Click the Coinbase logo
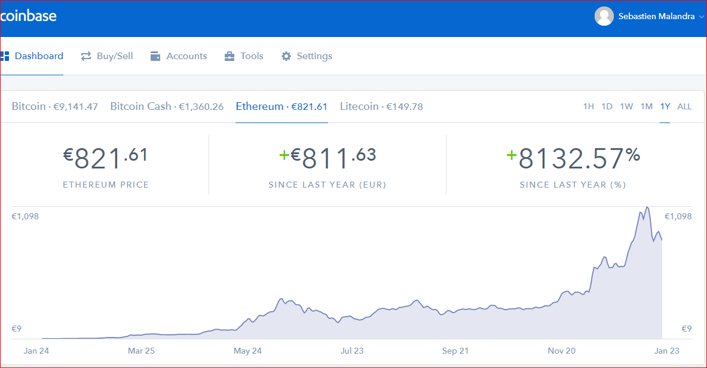Image resolution: width=707 pixels, height=368 pixels. [28, 16]
